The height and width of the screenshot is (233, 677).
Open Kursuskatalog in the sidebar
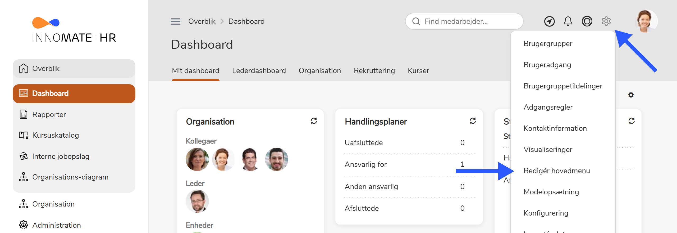pos(74,135)
